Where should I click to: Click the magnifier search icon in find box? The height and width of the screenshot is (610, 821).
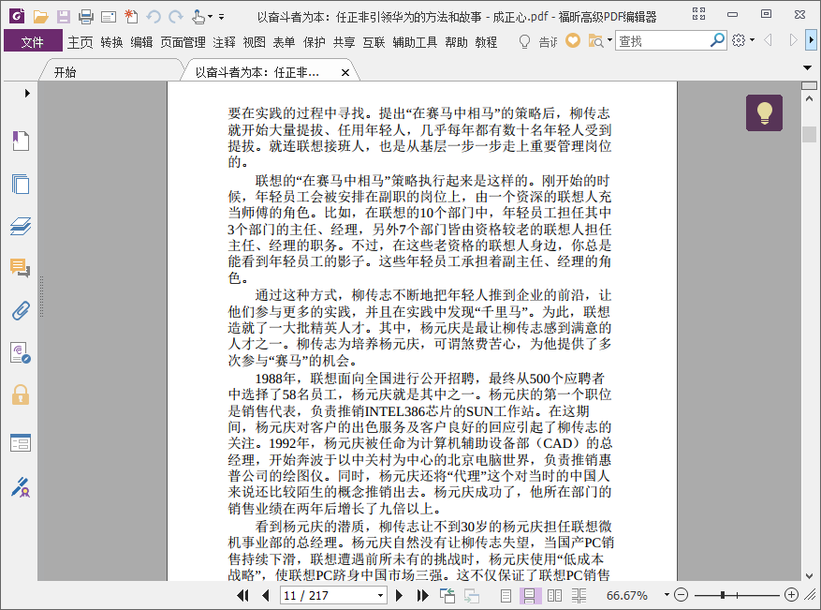pyautogui.click(x=717, y=40)
